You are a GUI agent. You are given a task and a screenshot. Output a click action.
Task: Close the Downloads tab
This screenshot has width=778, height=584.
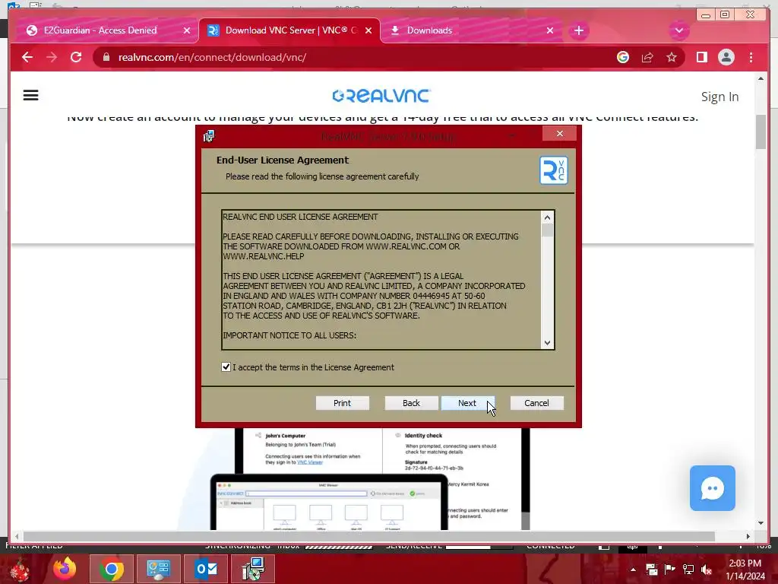[x=550, y=30]
